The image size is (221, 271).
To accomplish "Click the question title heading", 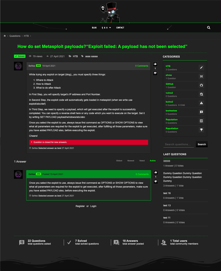I will [102, 47].
